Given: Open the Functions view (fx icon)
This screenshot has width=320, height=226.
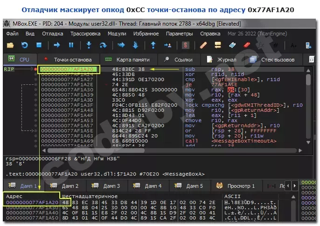Looking at the screenshot, I should [261, 45].
